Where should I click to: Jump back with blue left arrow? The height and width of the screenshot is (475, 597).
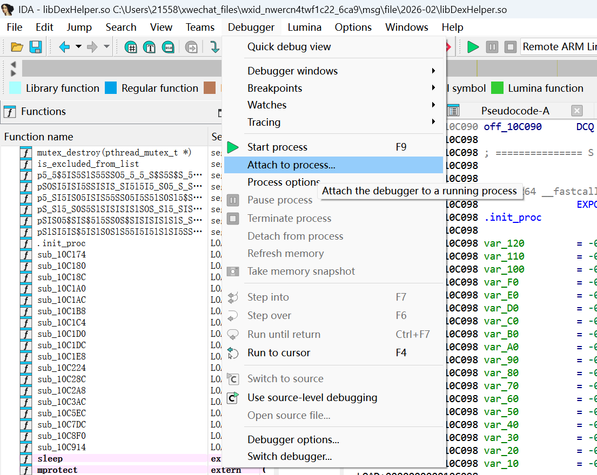pos(64,47)
